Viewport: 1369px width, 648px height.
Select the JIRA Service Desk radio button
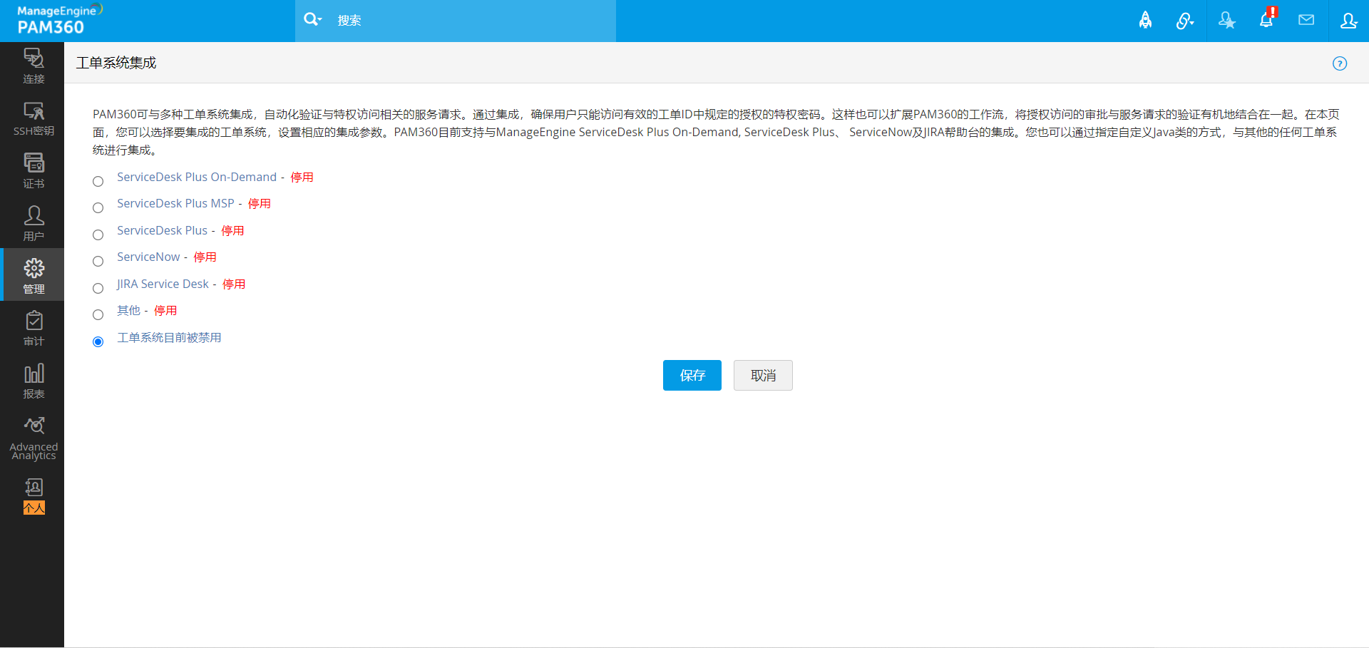(98, 289)
